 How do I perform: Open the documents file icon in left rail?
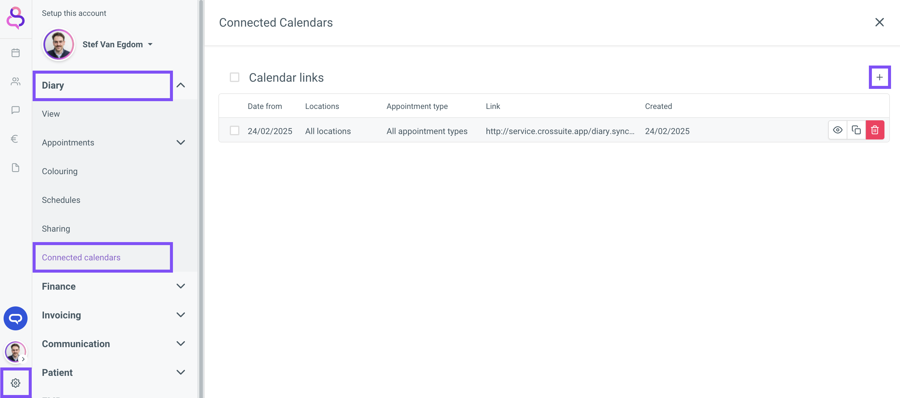tap(15, 168)
